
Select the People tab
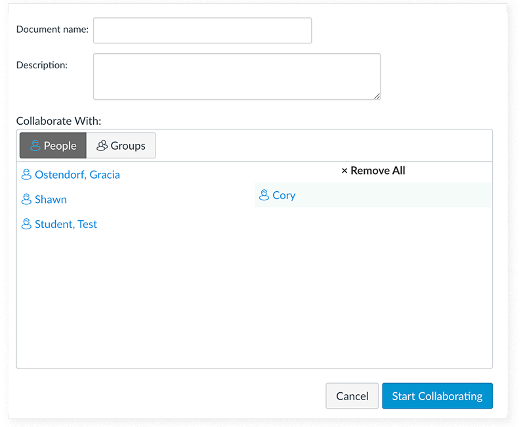[52, 145]
